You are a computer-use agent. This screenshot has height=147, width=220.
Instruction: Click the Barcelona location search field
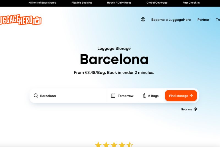pyautogui.click(x=68, y=96)
